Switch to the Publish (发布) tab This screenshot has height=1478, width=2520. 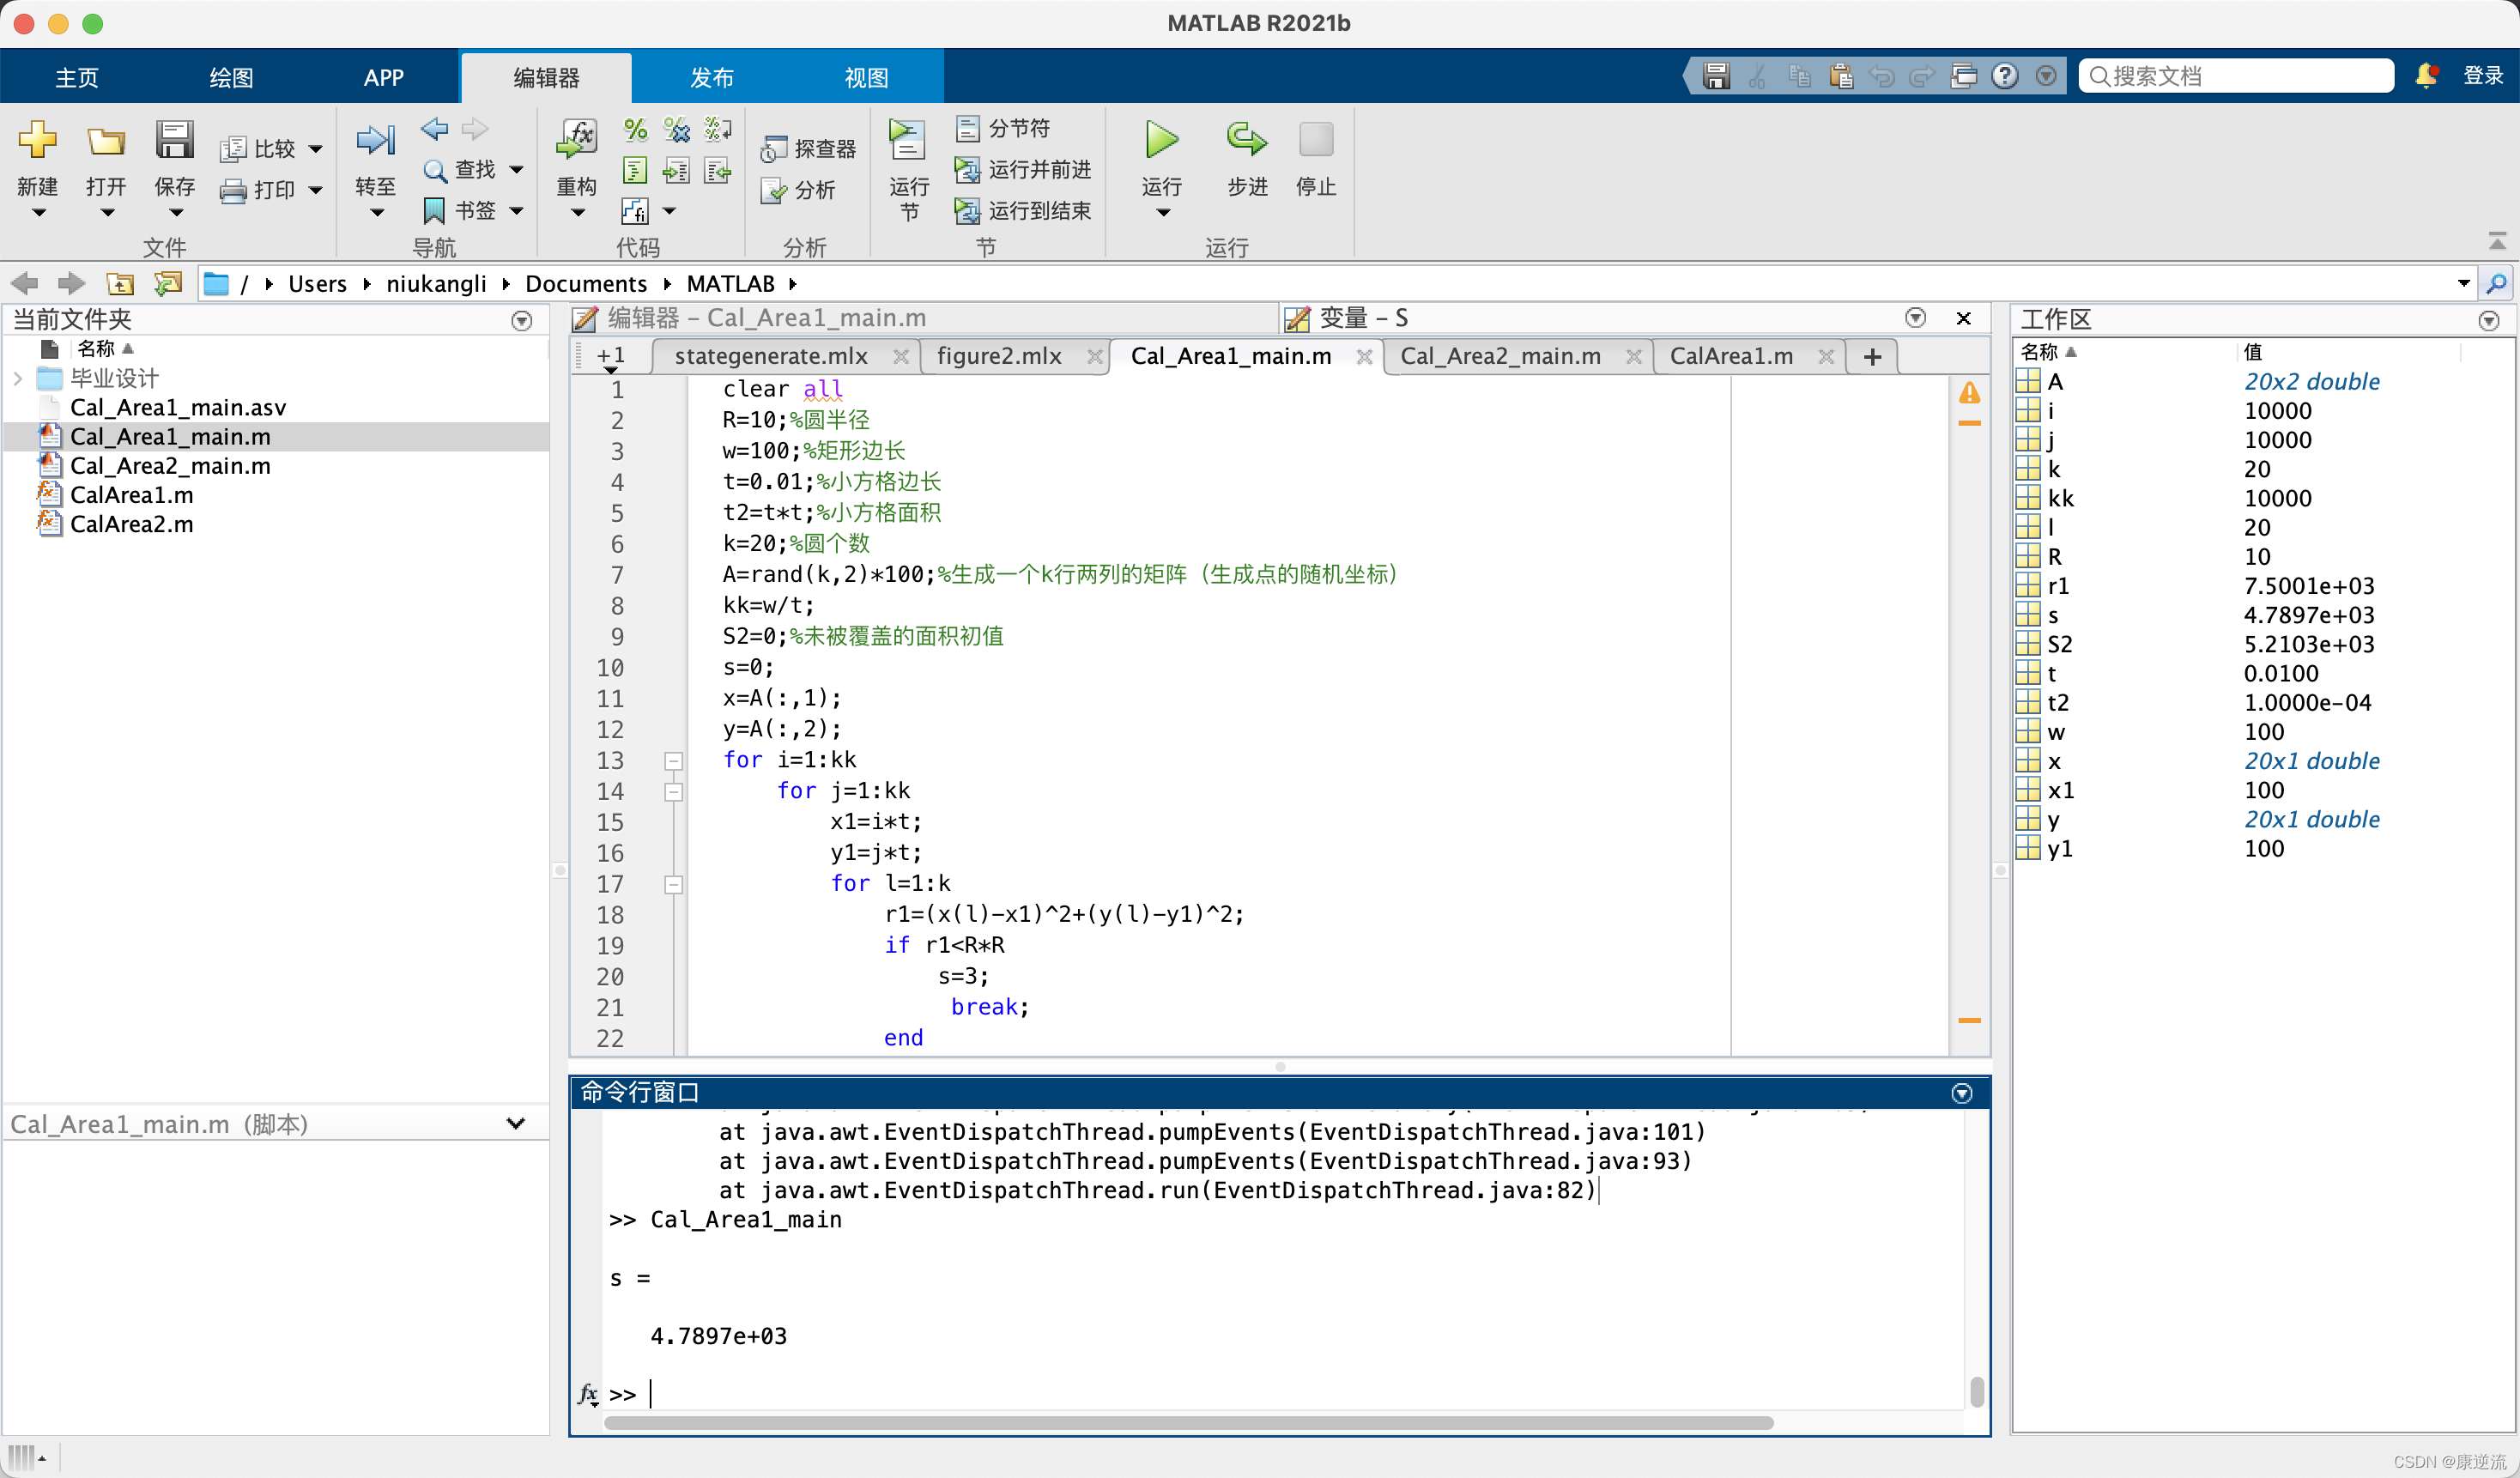[712, 78]
